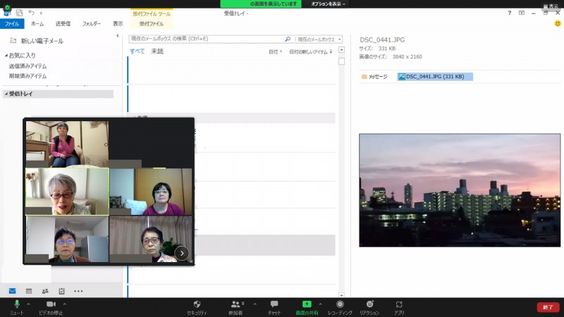Screen dimensions: 564x317
Task: Open Zoom セキュリティ menu
Action: click(197, 308)
